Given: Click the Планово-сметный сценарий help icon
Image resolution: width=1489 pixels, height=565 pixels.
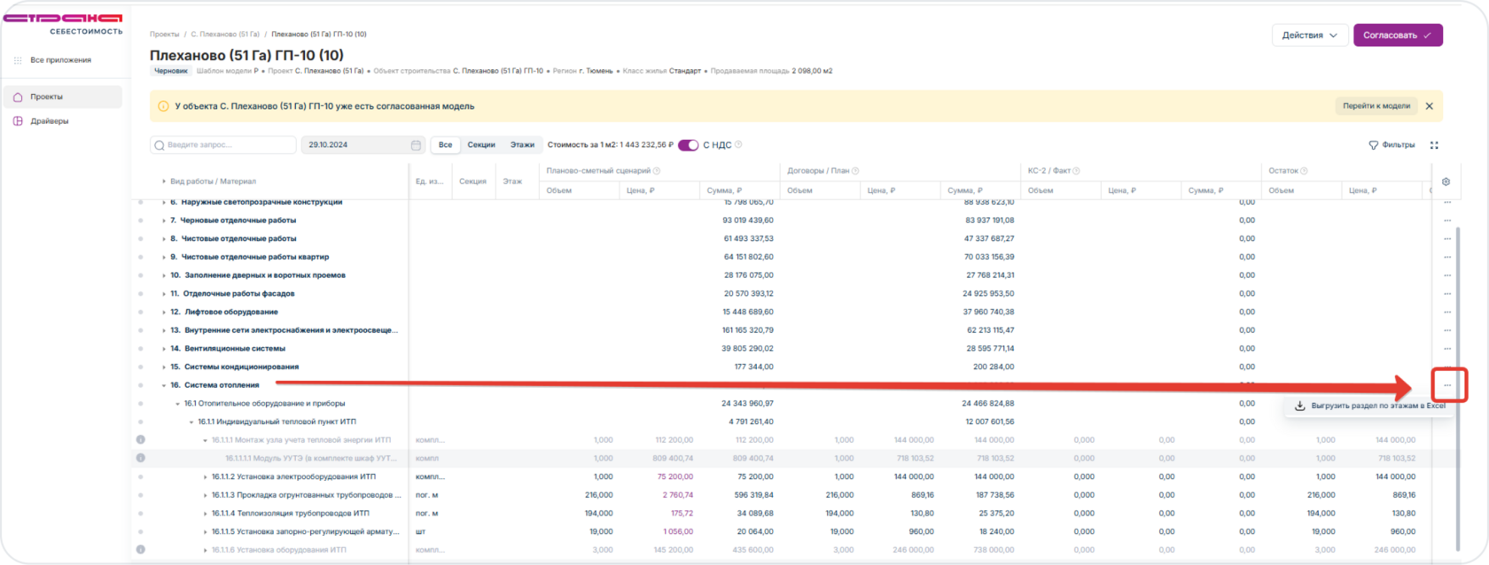Looking at the screenshot, I should click(657, 171).
